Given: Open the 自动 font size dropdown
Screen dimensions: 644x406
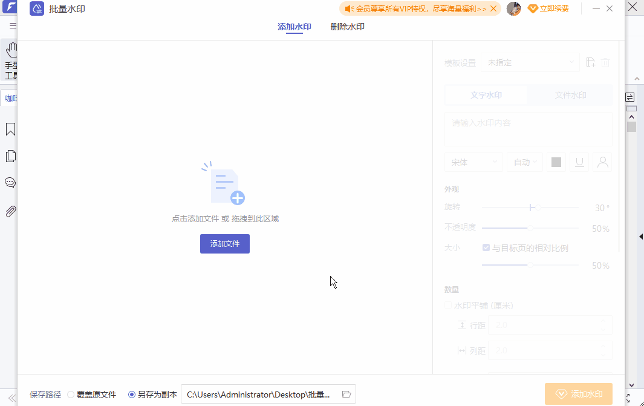Looking at the screenshot, I should [524, 162].
